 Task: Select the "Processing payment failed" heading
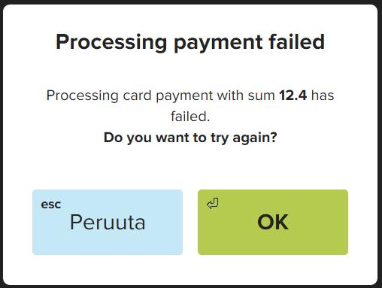[x=190, y=42]
